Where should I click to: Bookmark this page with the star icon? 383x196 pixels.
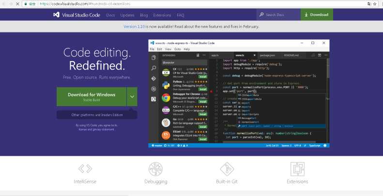[x=375, y=4]
